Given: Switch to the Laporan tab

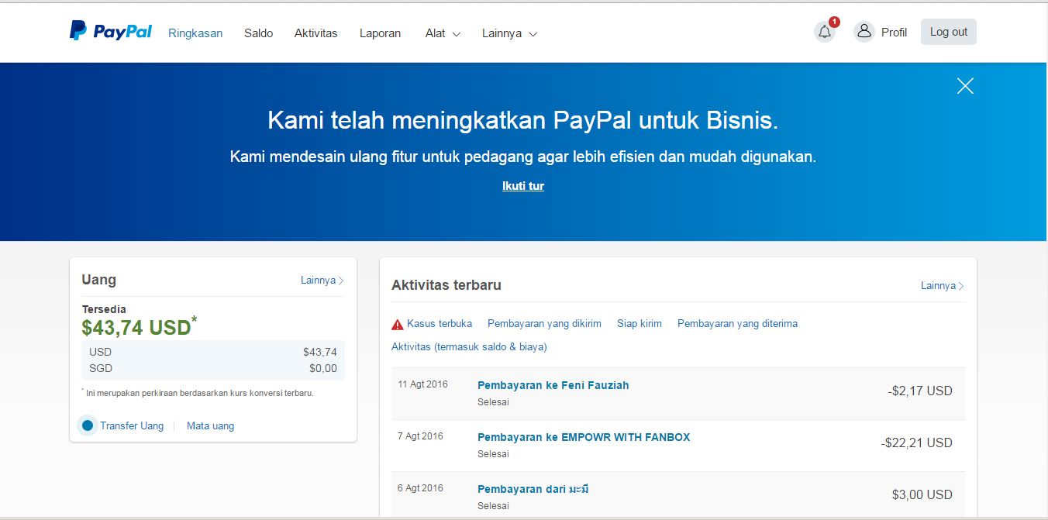Looking at the screenshot, I should click(380, 33).
